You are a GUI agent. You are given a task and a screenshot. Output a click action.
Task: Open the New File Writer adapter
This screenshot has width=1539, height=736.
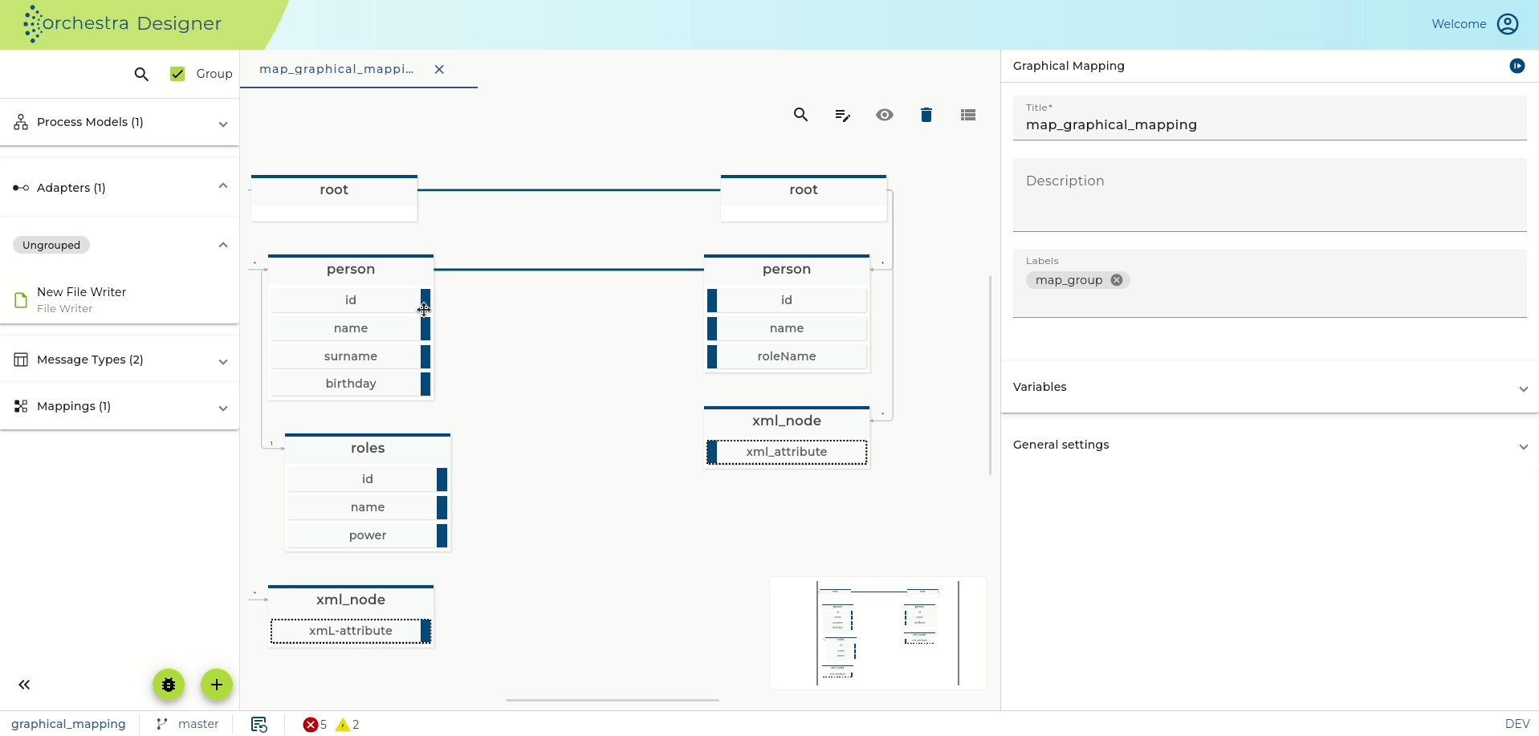coord(120,299)
